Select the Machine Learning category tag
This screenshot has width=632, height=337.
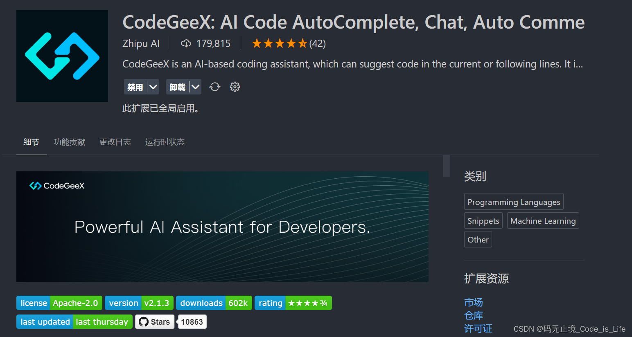click(x=543, y=220)
